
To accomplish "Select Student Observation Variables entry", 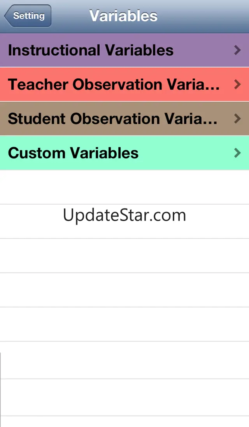I will click(x=113, y=119).
